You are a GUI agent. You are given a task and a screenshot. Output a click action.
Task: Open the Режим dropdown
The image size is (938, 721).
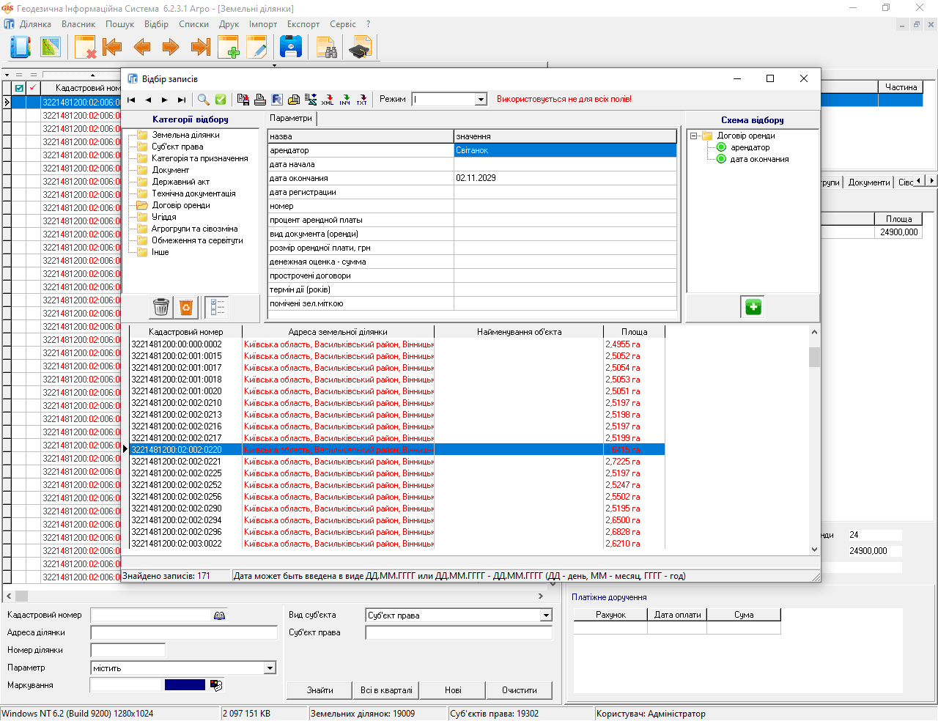point(481,100)
